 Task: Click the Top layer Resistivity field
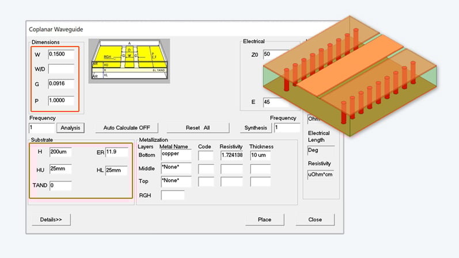click(232, 182)
